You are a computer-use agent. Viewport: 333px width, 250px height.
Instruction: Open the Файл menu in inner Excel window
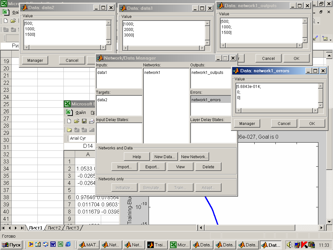coord(81,112)
